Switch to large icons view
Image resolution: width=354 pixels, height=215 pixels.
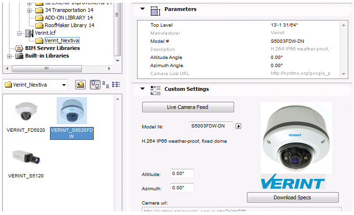click(95, 85)
